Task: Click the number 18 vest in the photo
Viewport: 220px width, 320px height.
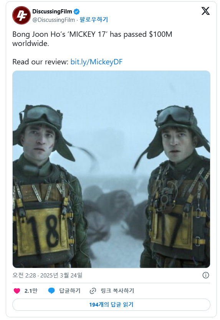Action: click(43, 231)
